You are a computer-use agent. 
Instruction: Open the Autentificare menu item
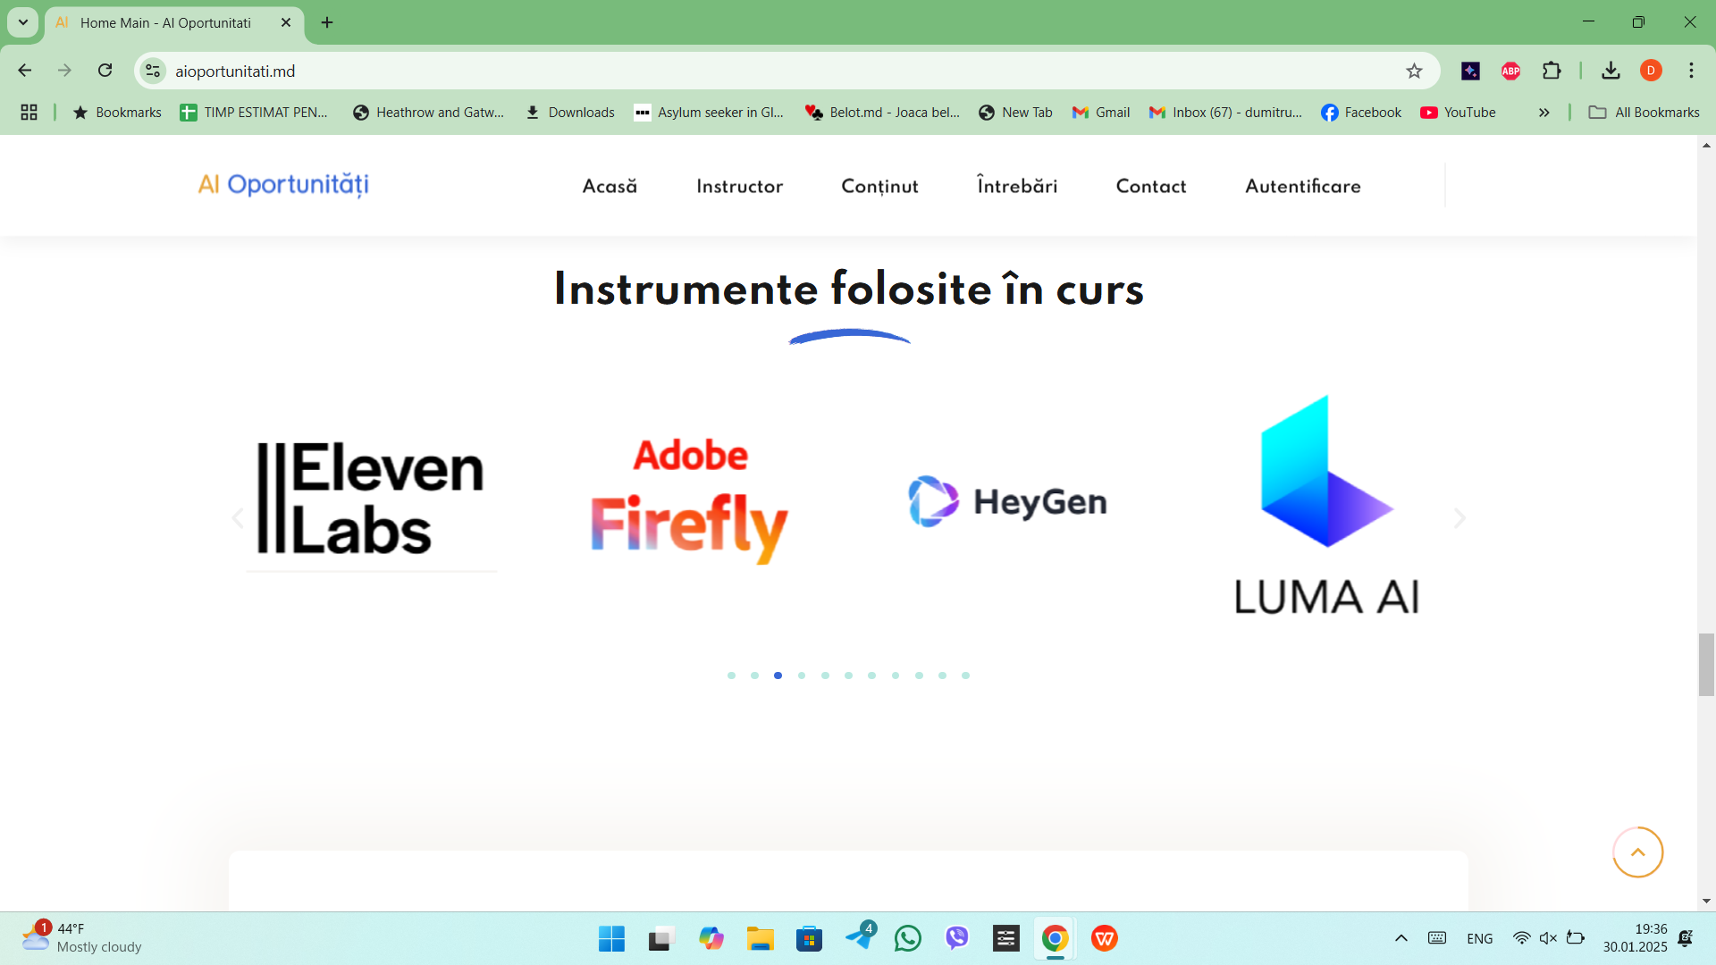(1303, 186)
